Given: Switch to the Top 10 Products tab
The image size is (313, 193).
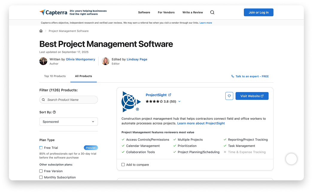Looking at the screenshot, I should click(x=55, y=76).
